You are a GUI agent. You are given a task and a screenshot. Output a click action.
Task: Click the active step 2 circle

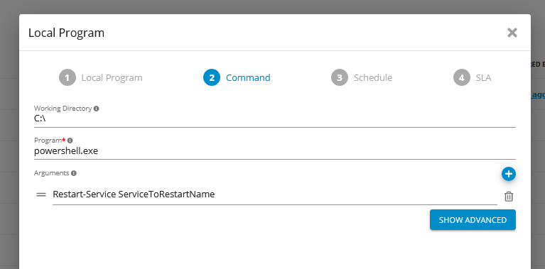click(x=212, y=77)
